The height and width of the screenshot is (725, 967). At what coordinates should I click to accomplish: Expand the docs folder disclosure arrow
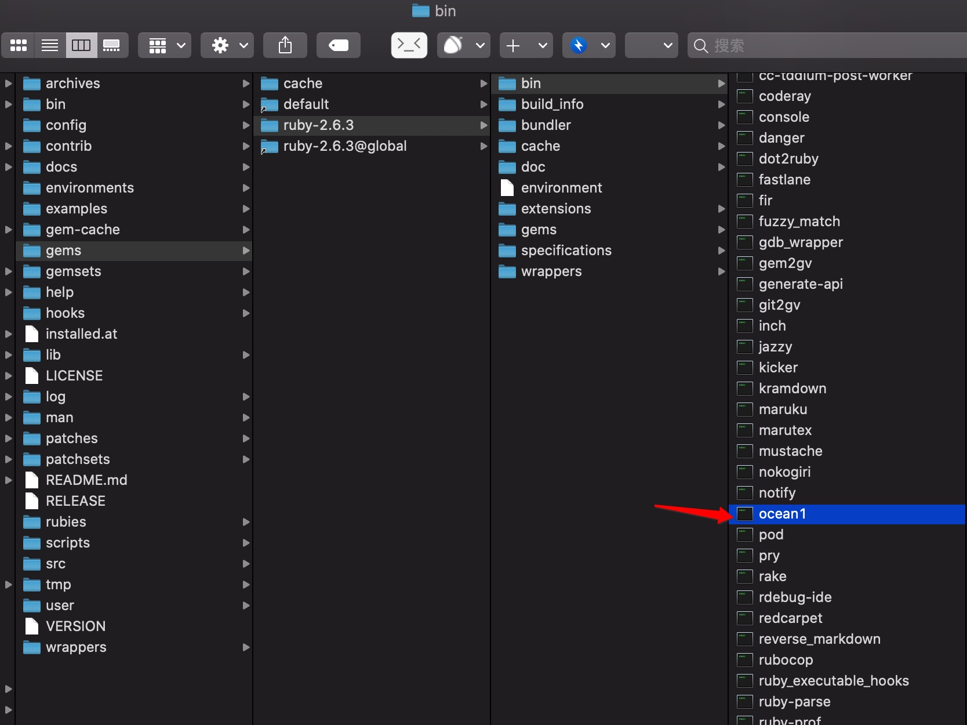coord(8,167)
